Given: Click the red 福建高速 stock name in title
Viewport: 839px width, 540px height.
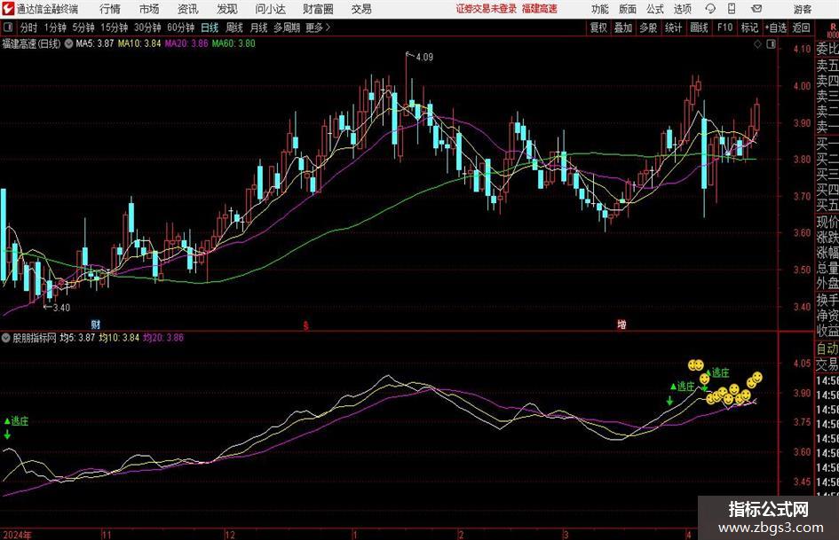Looking at the screenshot, I should pos(540,9).
